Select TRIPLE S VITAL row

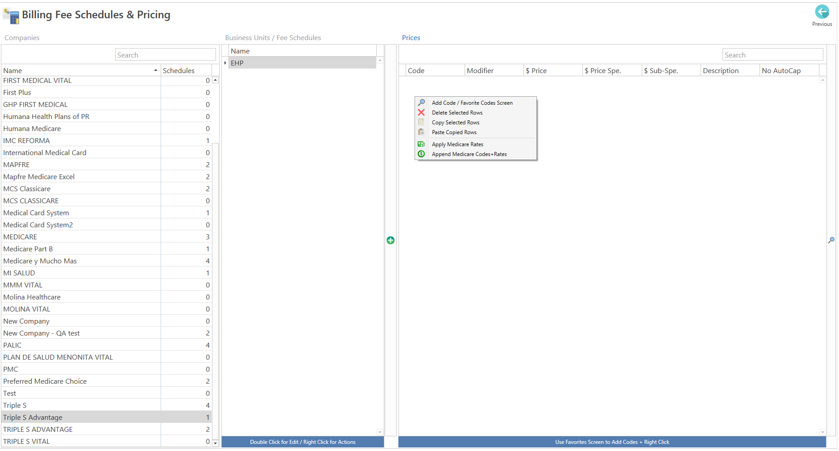pyautogui.click(x=106, y=441)
